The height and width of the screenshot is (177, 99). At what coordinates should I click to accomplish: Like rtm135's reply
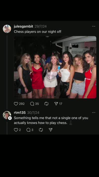pos(16,130)
